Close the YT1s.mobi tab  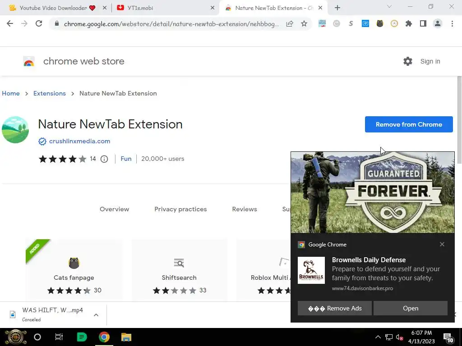click(213, 8)
